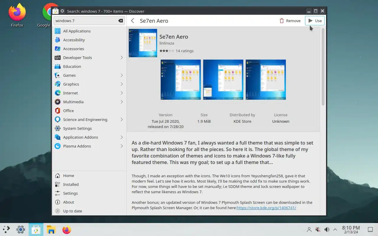
Task: Open Accessibility category
Action: pyautogui.click(x=89, y=40)
